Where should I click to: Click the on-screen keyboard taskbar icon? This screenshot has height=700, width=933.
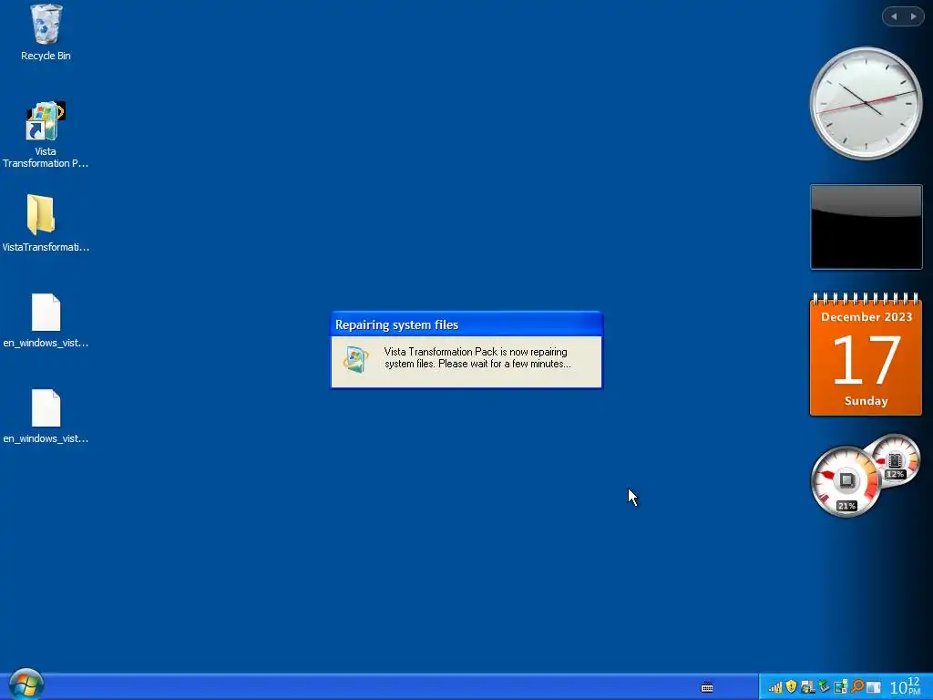[x=707, y=687]
